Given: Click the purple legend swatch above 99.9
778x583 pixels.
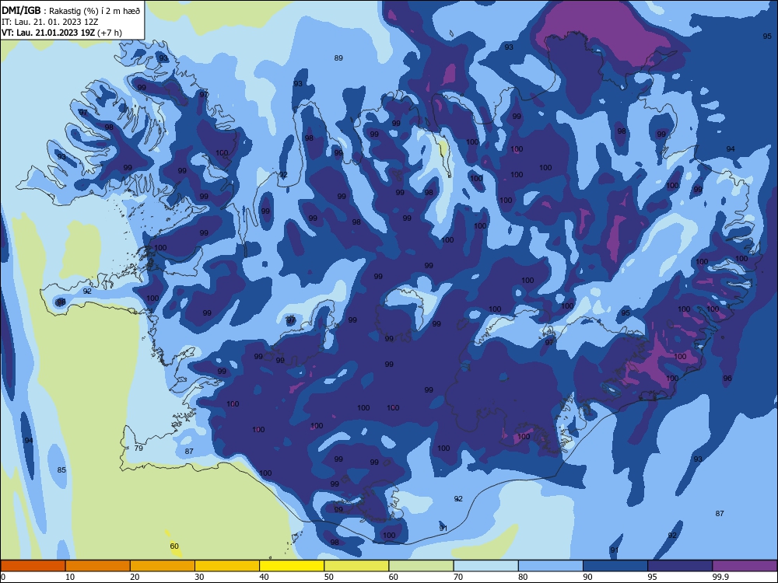Looking at the screenshot, I should pyautogui.click(x=745, y=566).
